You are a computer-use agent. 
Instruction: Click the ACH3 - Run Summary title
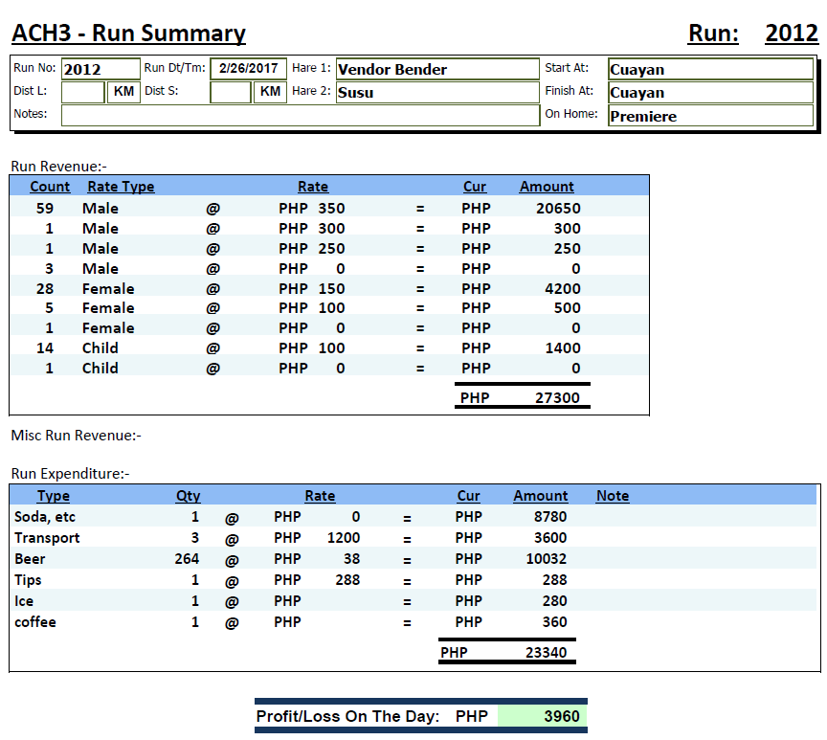pos(128,34)
